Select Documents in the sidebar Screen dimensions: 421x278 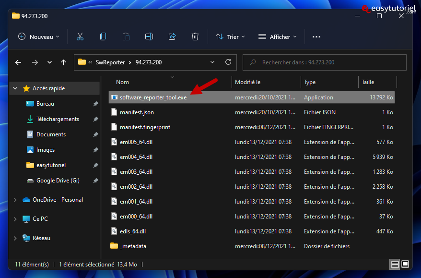[x=51, y=134]
